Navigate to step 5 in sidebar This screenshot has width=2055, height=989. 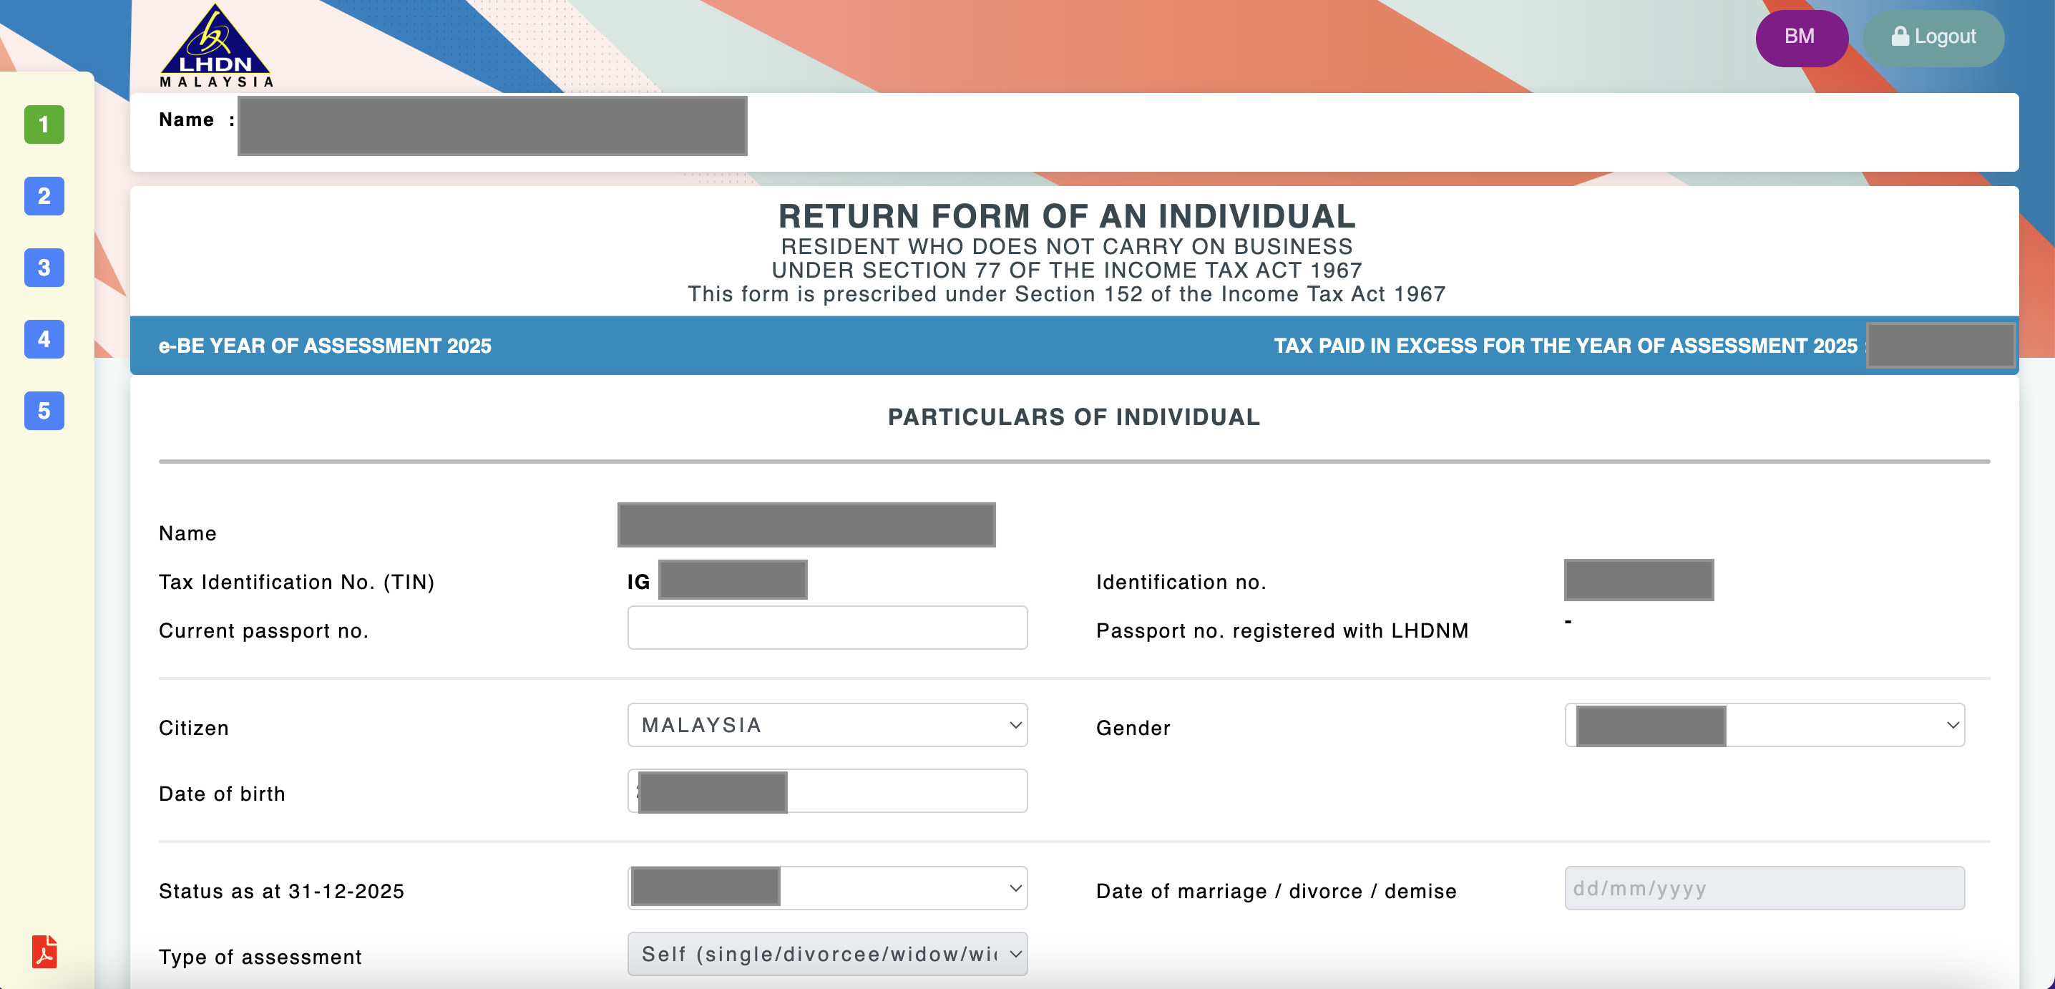(44, 411)
